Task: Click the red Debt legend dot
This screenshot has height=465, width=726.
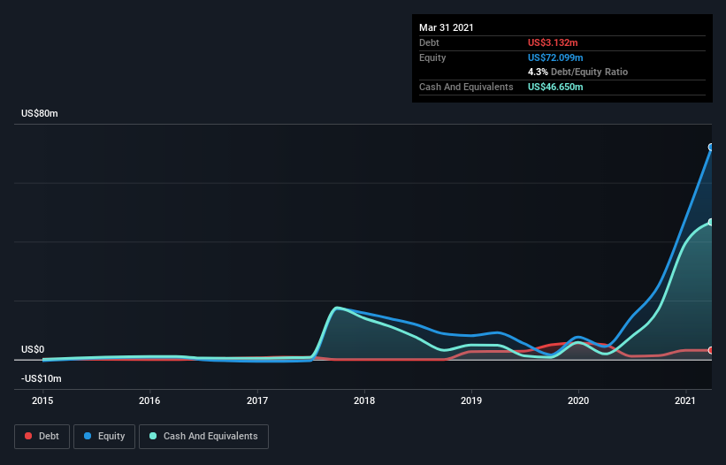Action: (x=28, y=436)
